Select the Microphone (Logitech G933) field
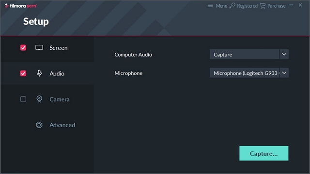The image size is (310, 174). pyautogui.click(x=244, y=73)
